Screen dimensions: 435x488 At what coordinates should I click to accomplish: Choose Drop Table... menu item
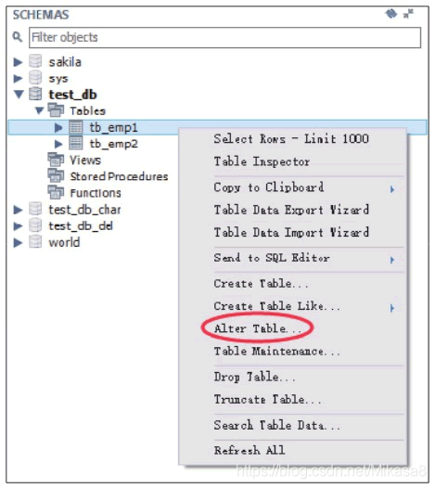(254, 377)
